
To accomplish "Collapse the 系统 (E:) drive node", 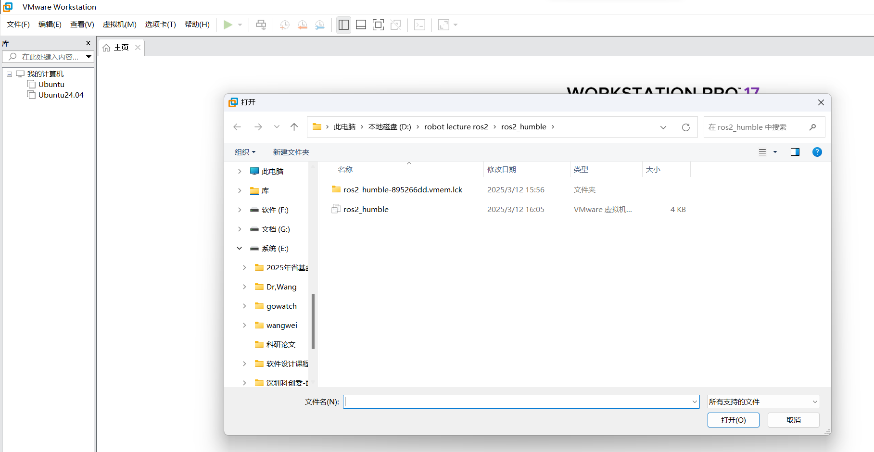I will click(240, 249).
